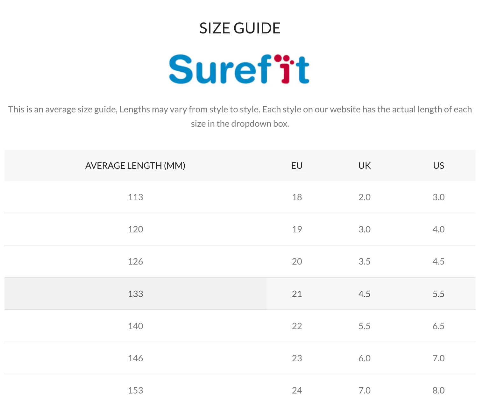Viewport: 490px width, 404px height.
Task: Select UK size 3.5 cell
Action: [x=365, y=261]
